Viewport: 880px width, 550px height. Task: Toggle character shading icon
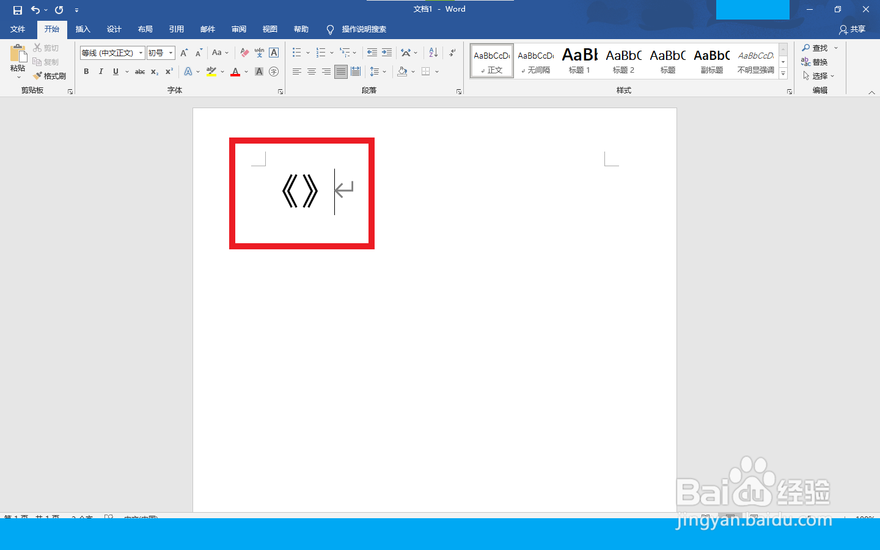(x=259, y=71)
